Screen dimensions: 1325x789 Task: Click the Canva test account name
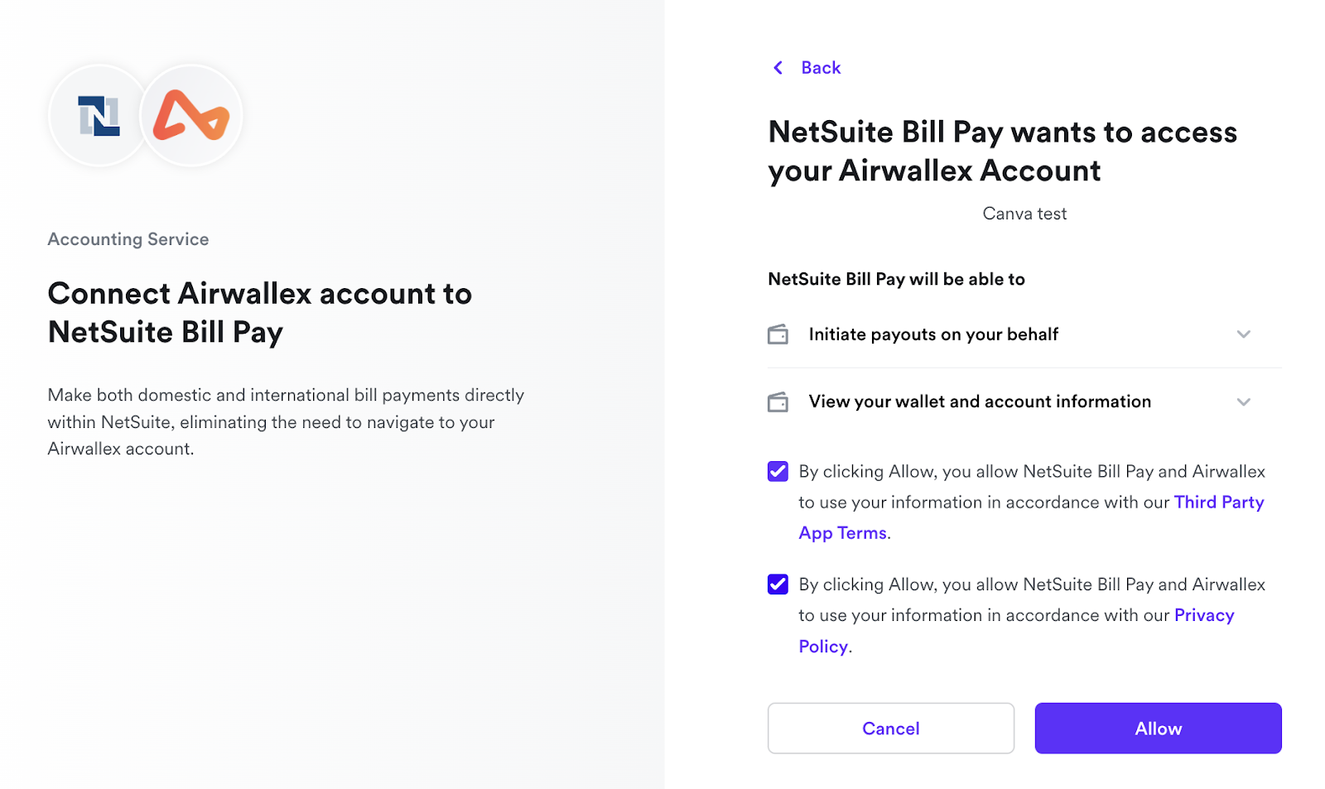pos(1024,214)
